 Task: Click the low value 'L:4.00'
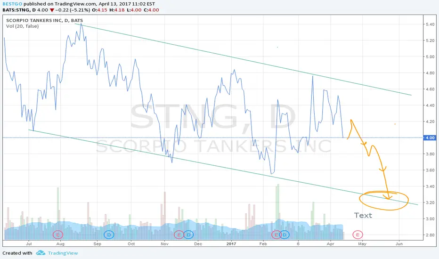[134, 10]
